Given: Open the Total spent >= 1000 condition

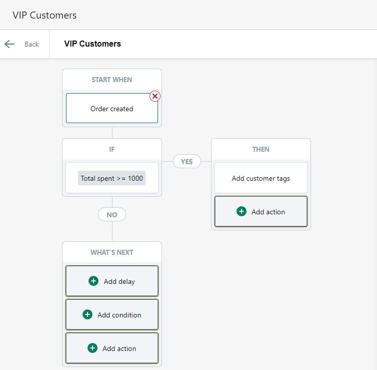Looking at the screenshot, I should [112, 178].
